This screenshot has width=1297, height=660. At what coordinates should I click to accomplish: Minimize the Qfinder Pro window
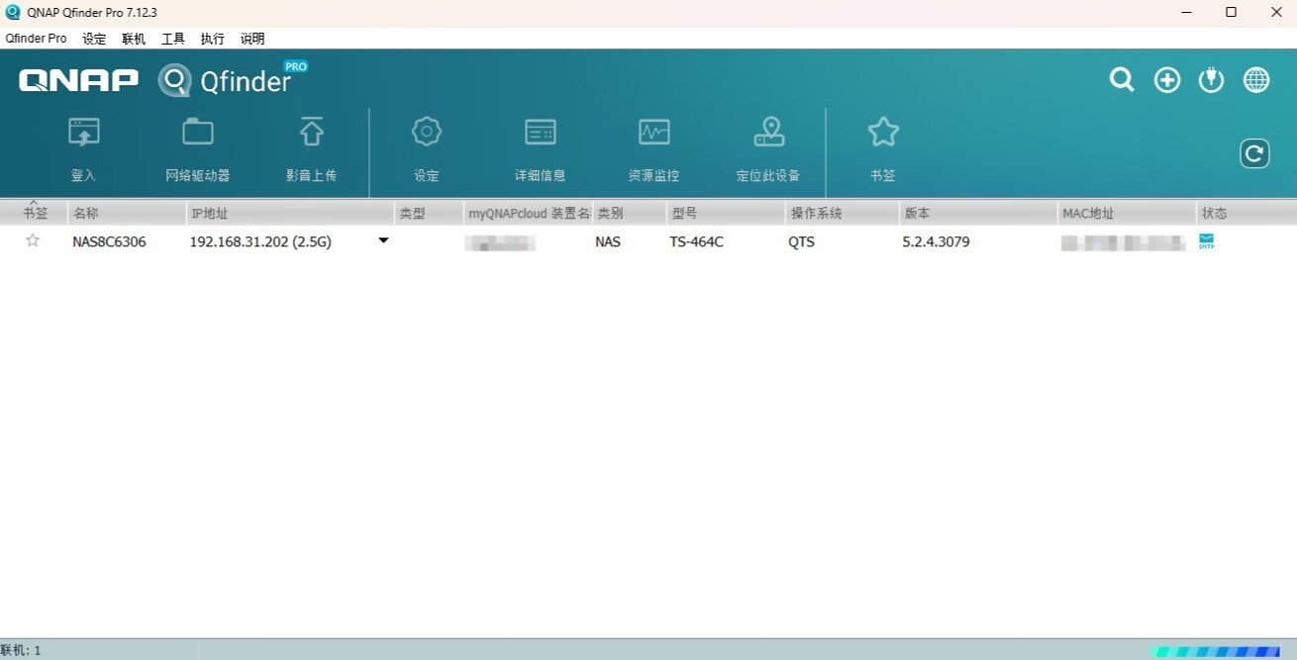(1187, 12)
